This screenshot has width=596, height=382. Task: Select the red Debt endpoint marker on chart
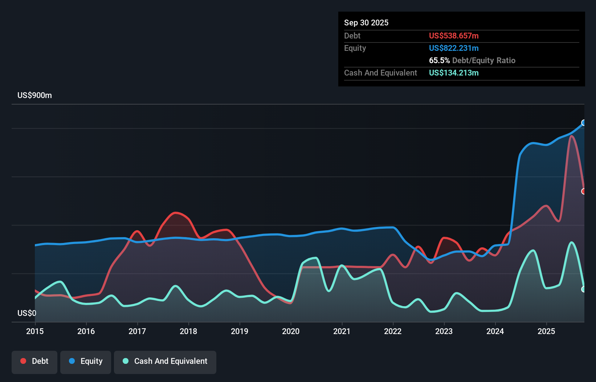[x=584, y=191]
